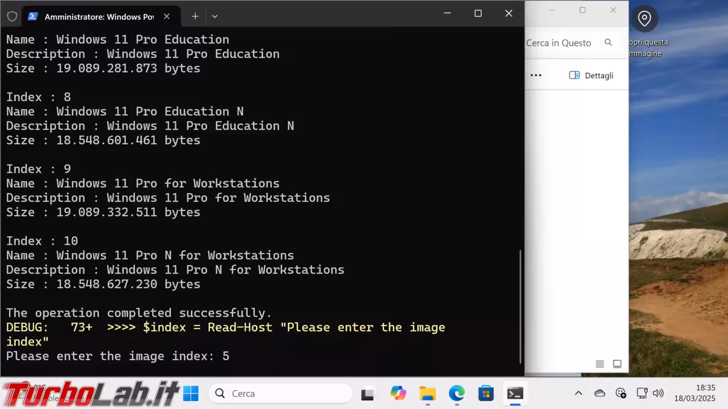Open a new terminal tab
Screen dimensions: 728x409
pyautogui.click(x=195, y=16)
